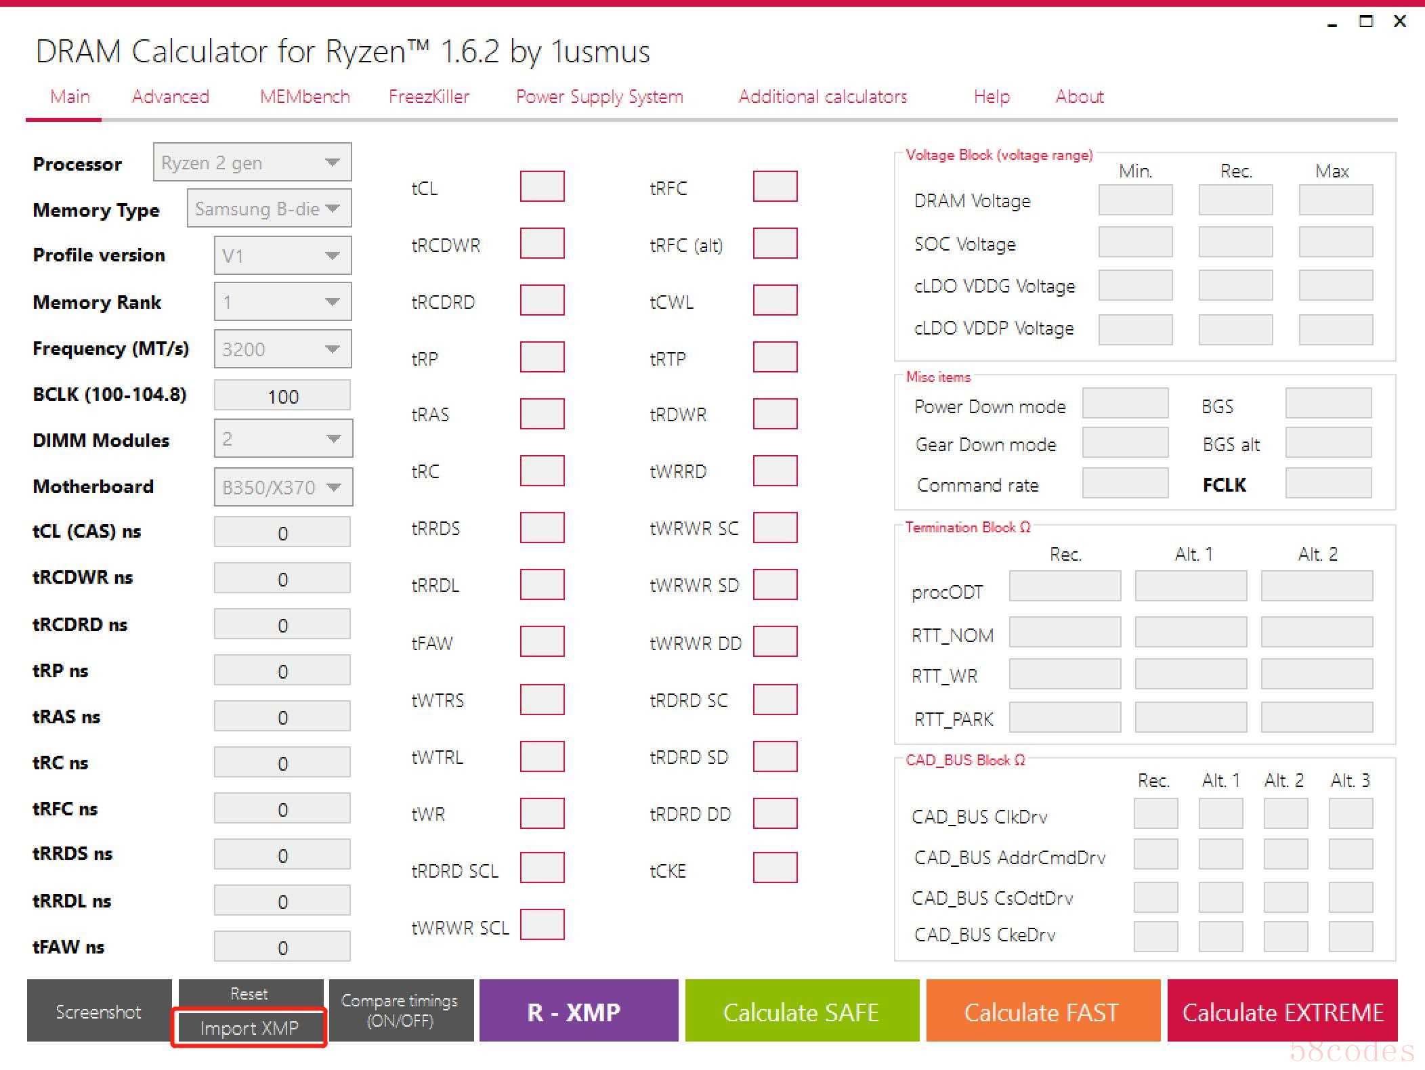Open the MEMbench tab
The image size is (1425, 1070).
point(305,97)
